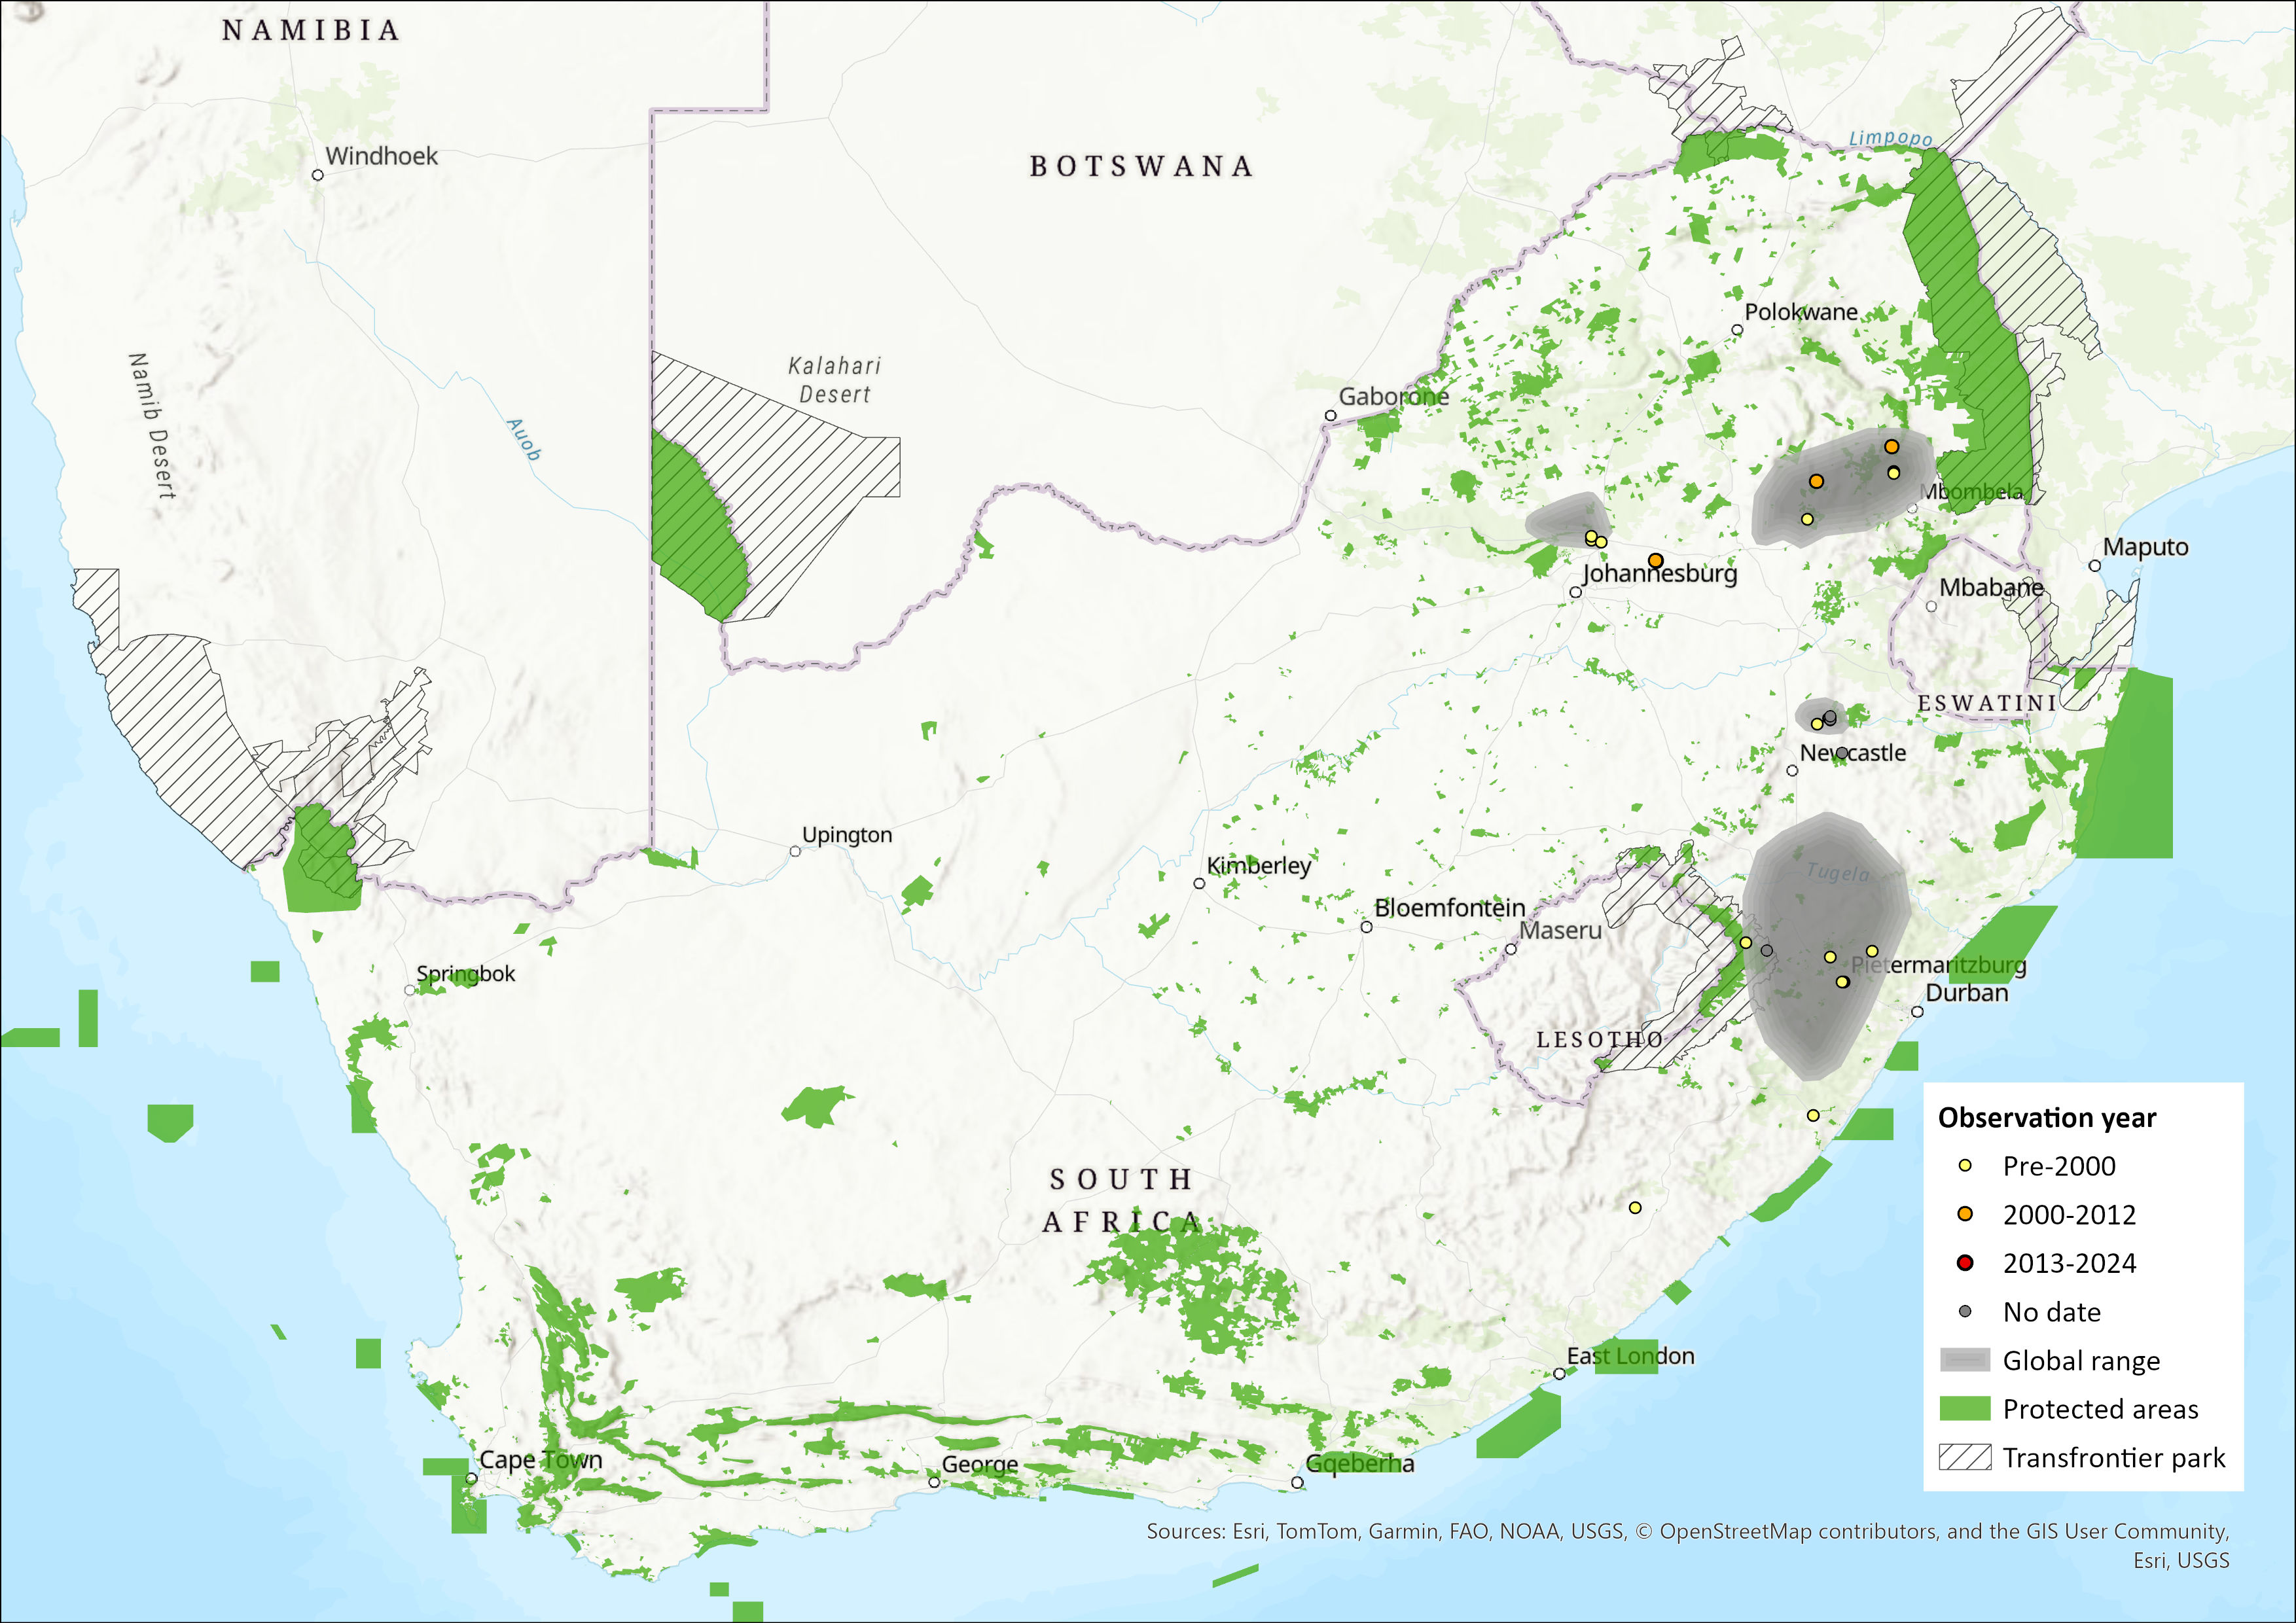Click the Limpopo river label
This screenshot has width=2296, height=1623.
click(x=1890, y=138)
